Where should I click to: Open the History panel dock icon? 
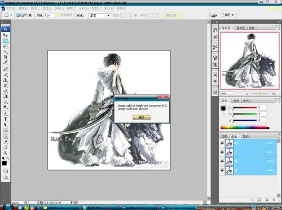215,30
